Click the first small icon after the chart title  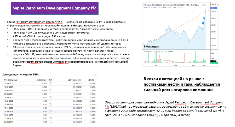pyautogui.click(x=203, y=5)
